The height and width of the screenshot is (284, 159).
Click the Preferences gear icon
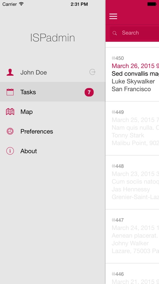tap(10, 131)
